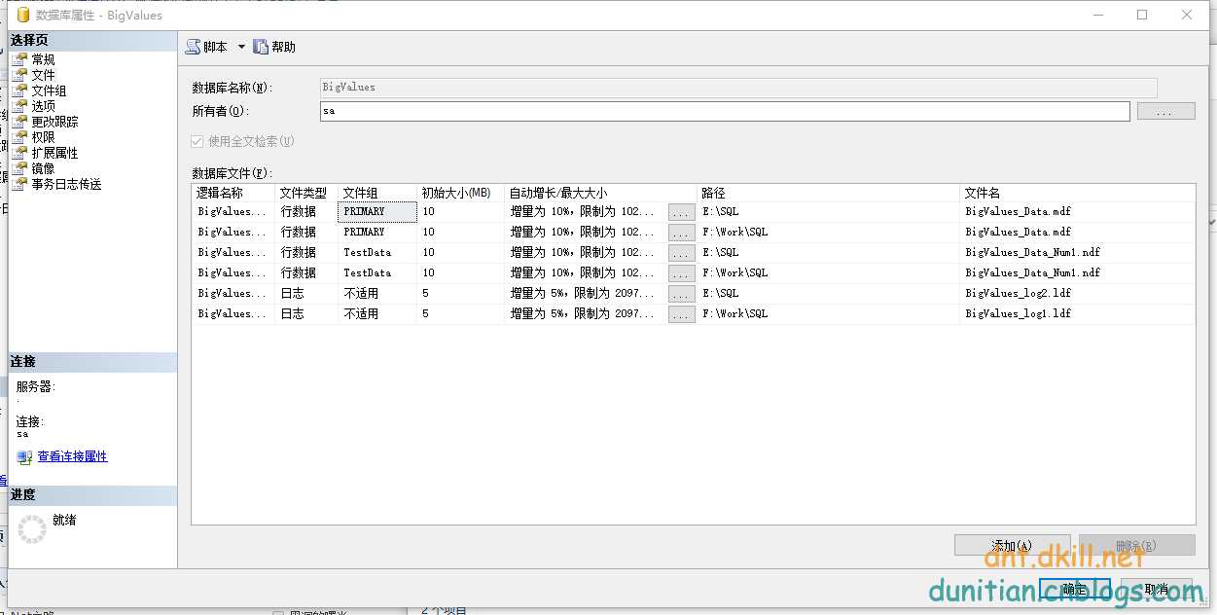Click the 文件 page icon
The image size is (1217, 615).
[x=19, y=75]
